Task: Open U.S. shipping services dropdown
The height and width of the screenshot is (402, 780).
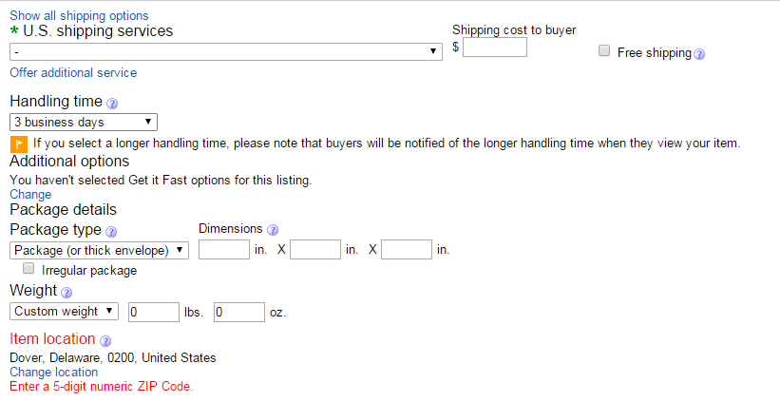Action: (226, 51)
